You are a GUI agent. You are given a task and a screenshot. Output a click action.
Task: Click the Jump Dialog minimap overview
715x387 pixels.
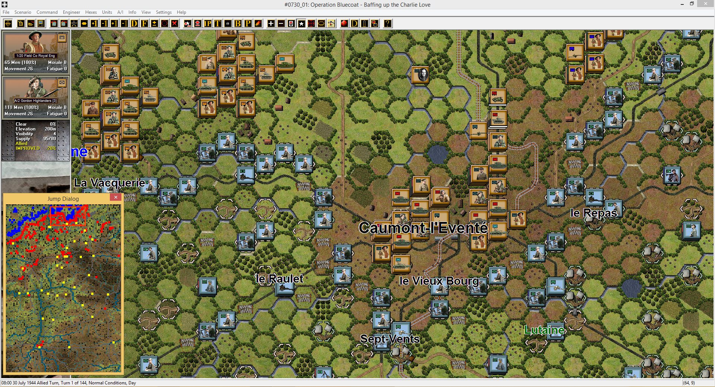63,288
